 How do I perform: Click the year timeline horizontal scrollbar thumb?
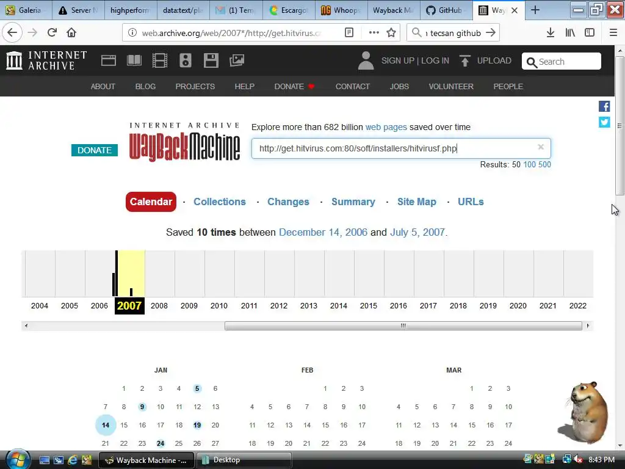click(403, 326)
